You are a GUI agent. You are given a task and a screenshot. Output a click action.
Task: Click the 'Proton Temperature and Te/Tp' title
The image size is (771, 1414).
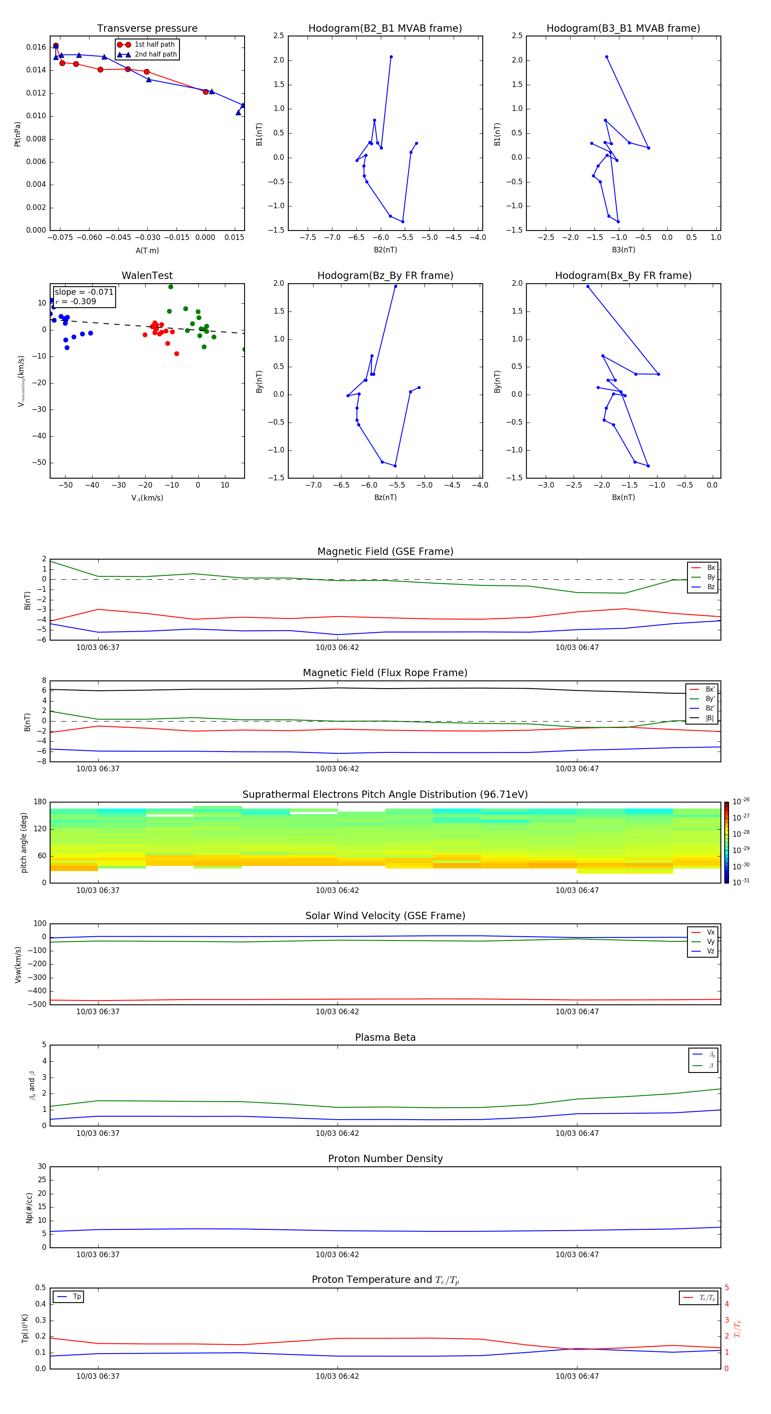point(385,1280)
